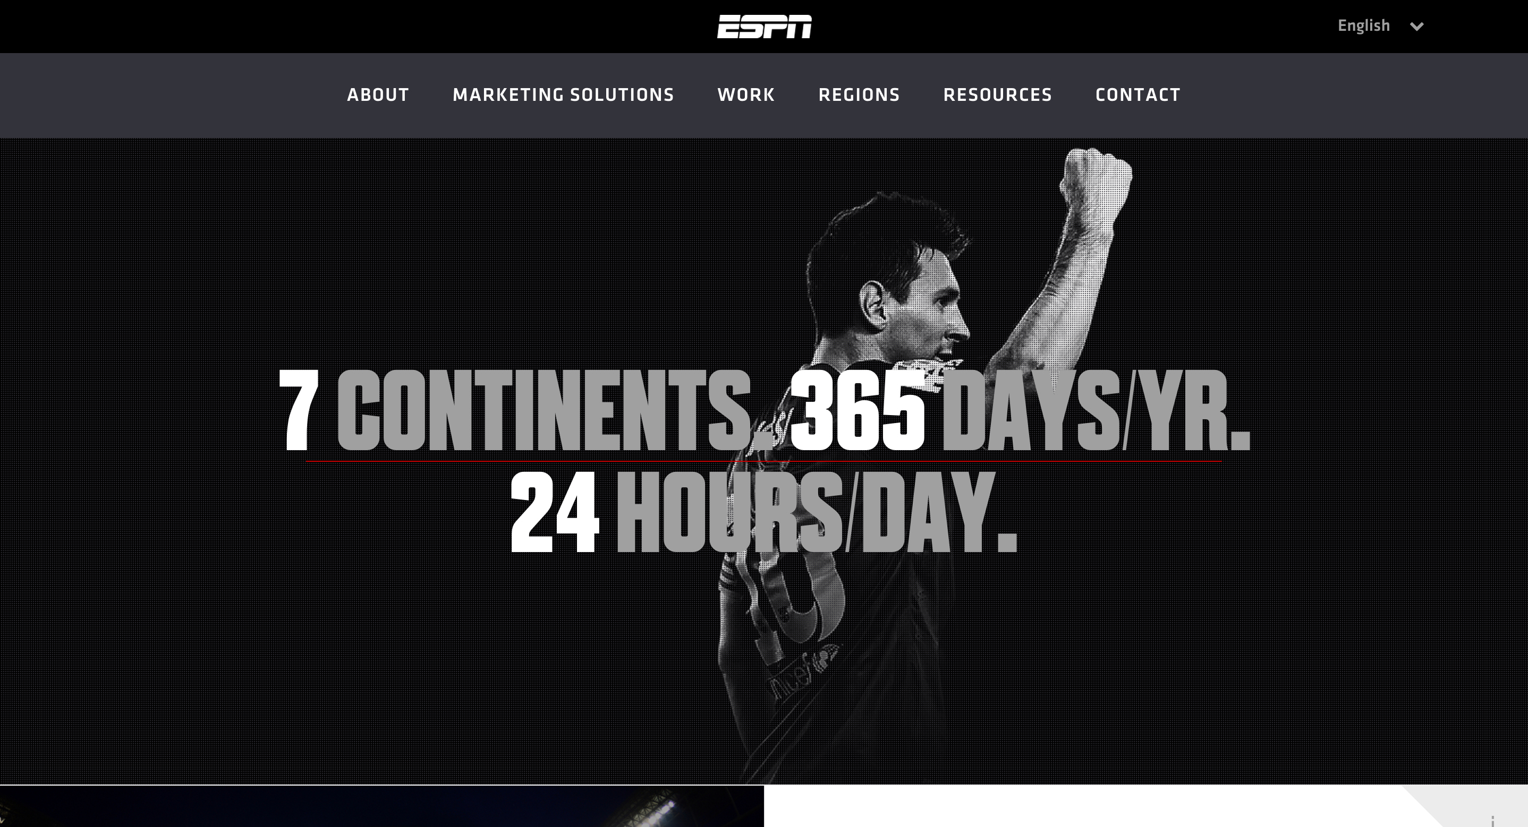Click the "HOURS/DAY." headline text
Screen dimensions: 1528x827
point(817,513)
